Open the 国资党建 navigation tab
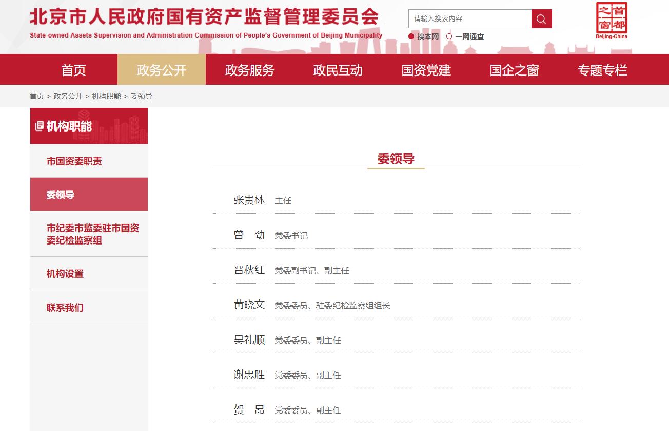669x431 pixels. pyautogui.click(x=426, y=70)
